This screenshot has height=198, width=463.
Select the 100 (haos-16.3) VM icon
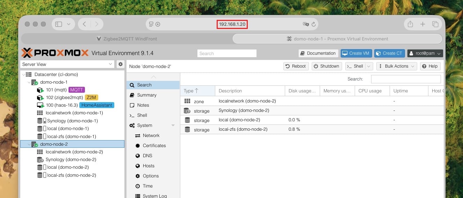click(40, 105)
